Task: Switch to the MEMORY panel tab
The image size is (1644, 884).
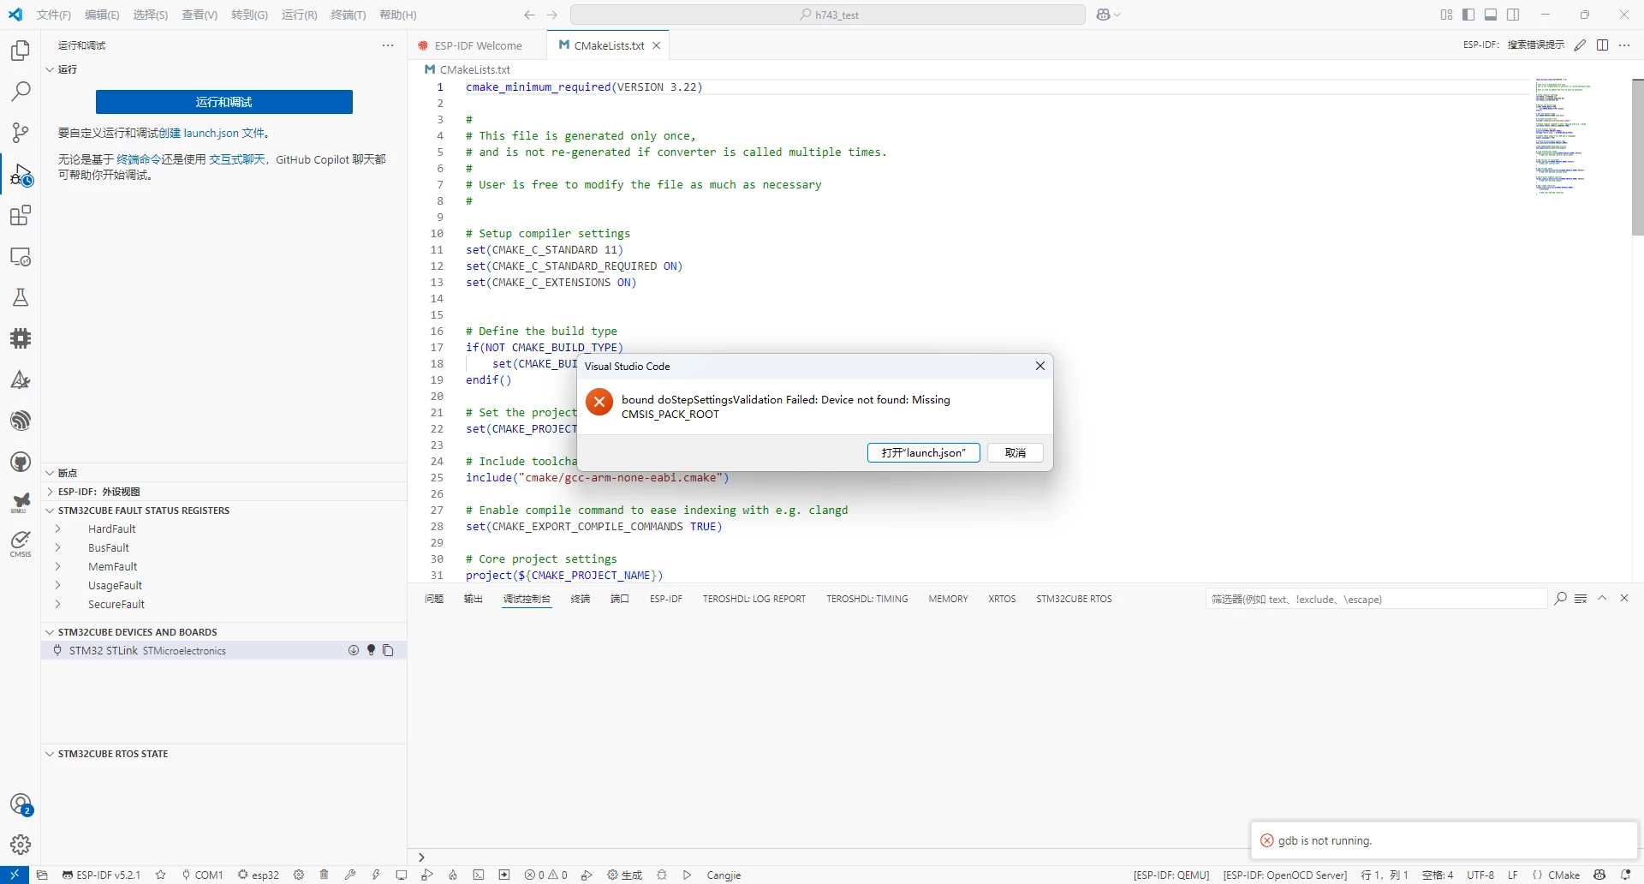Action: point(948,599)
